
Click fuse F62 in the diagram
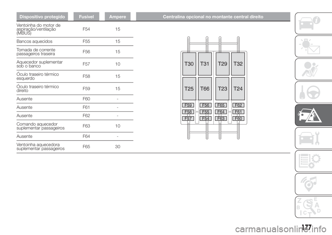click(238, 105)
